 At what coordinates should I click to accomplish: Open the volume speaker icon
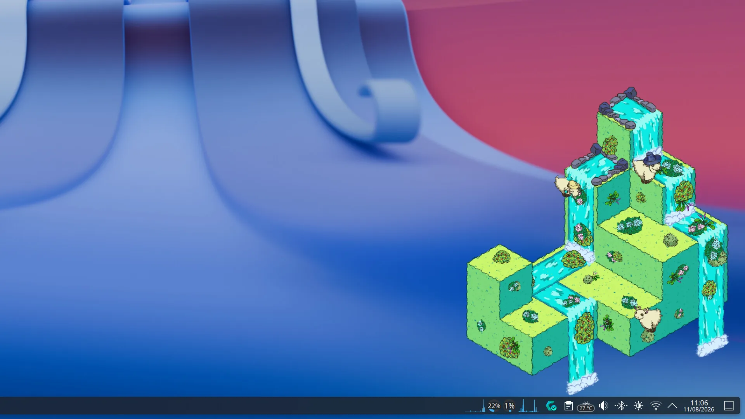click(x=603, y=406)
